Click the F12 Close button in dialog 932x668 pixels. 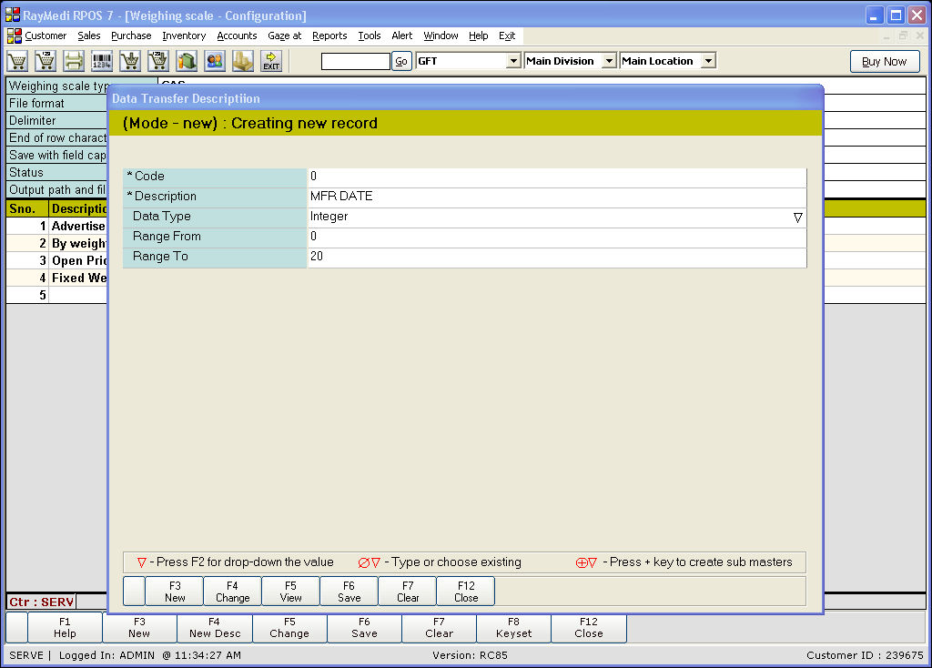pyautogui.click(x=466, y=592)
